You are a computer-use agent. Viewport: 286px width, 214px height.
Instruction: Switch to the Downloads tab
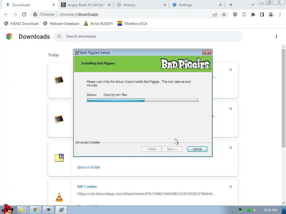(x=29, y=5)
